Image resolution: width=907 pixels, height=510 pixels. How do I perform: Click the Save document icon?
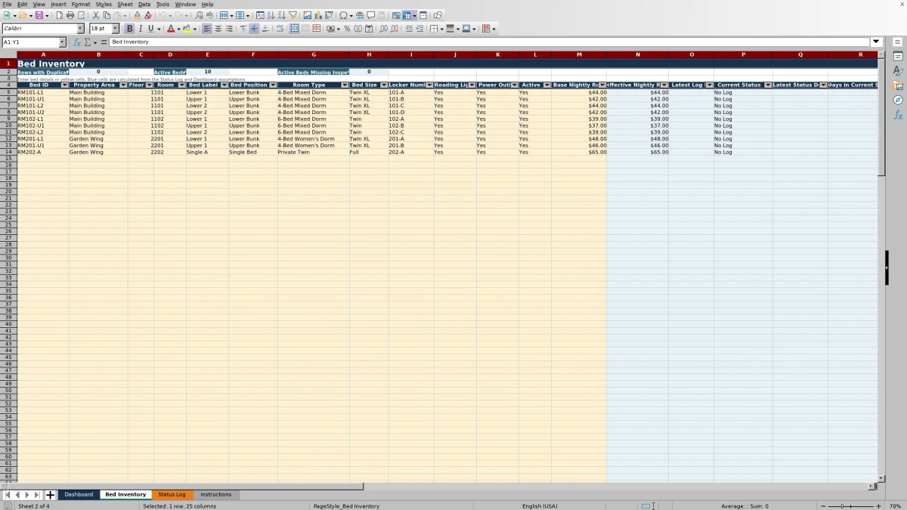click(x=39, y=15)
